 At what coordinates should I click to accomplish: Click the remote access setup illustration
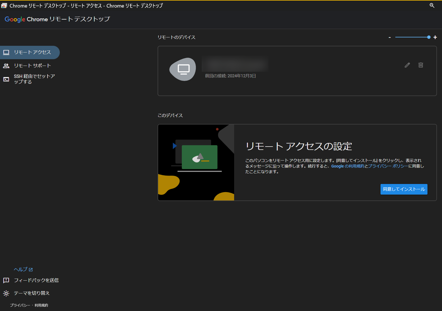click(196, 162)
